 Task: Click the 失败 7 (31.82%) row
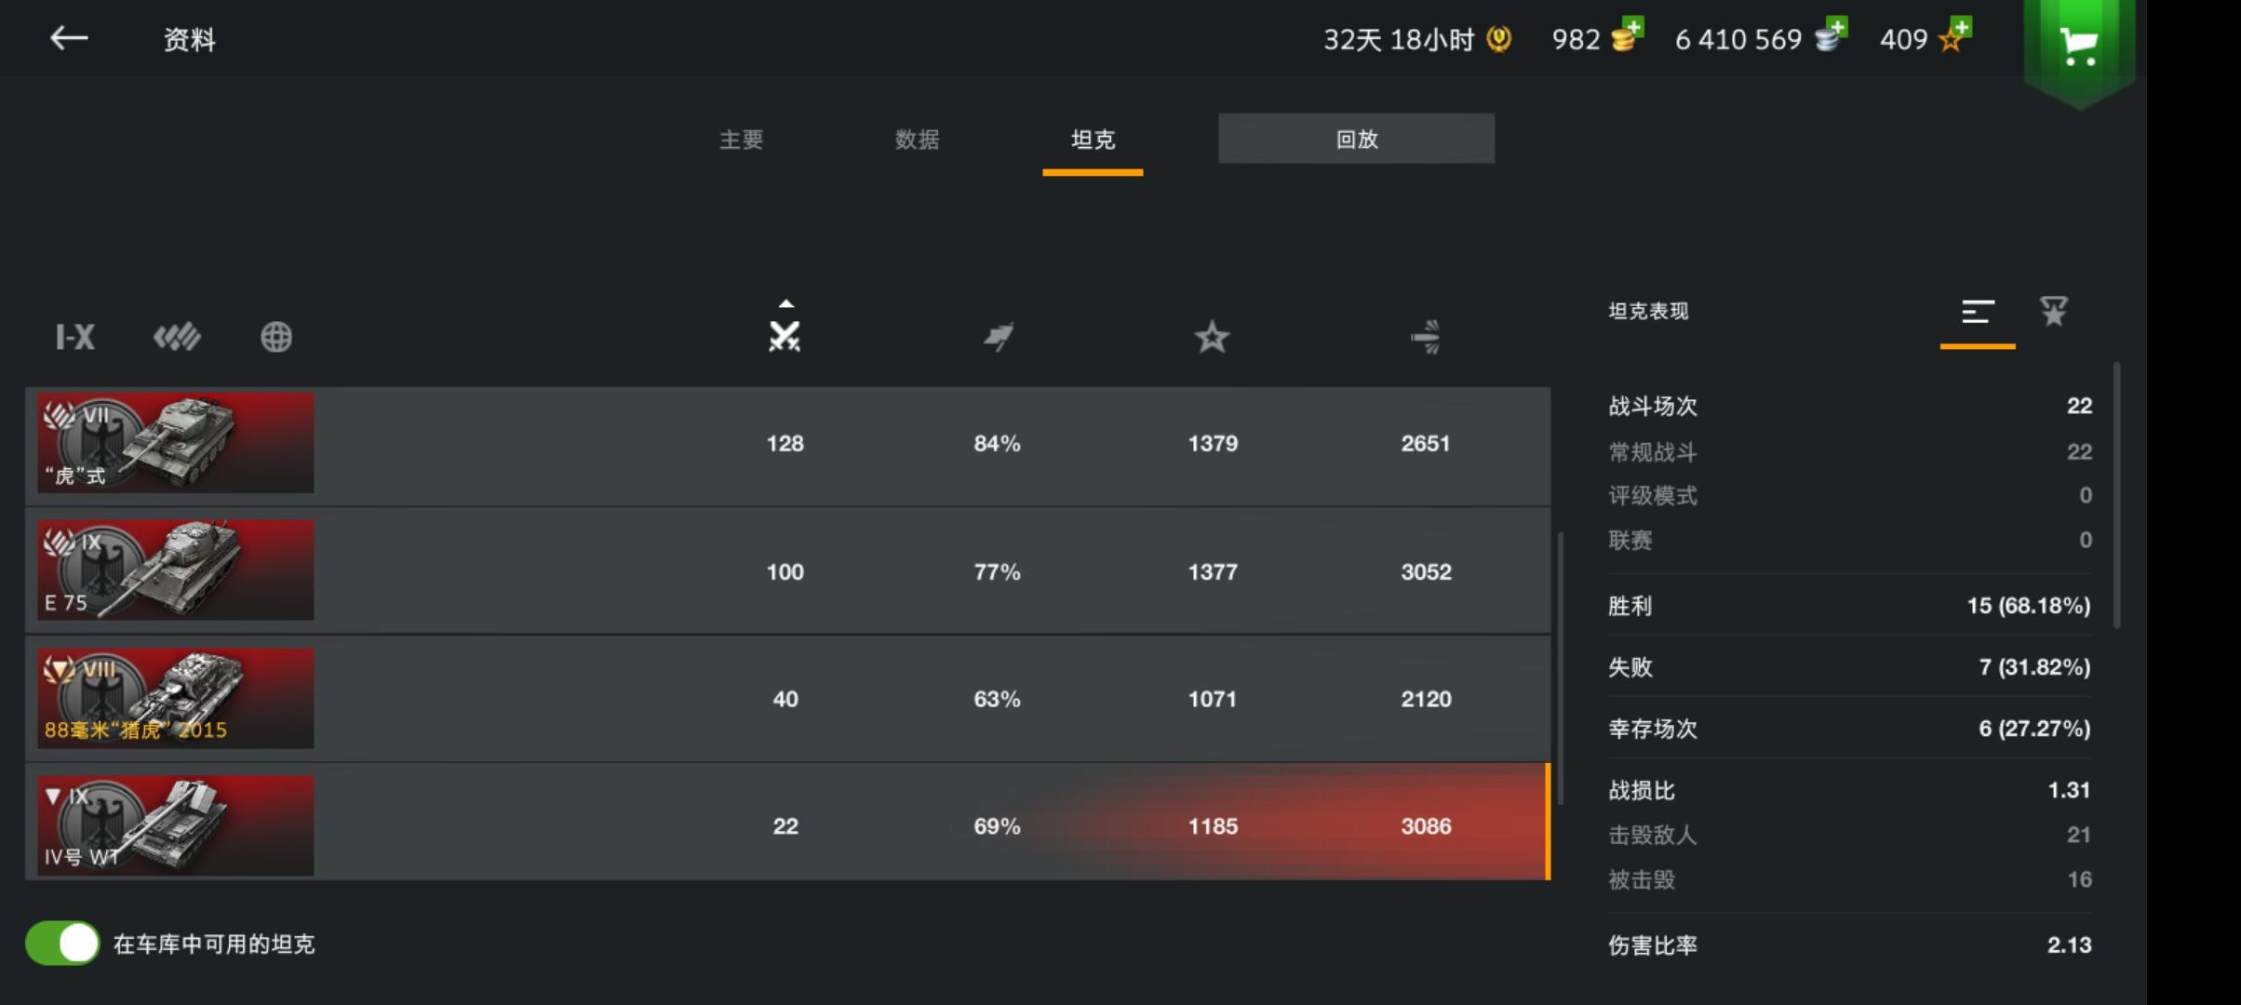[x=1850, y=667]
